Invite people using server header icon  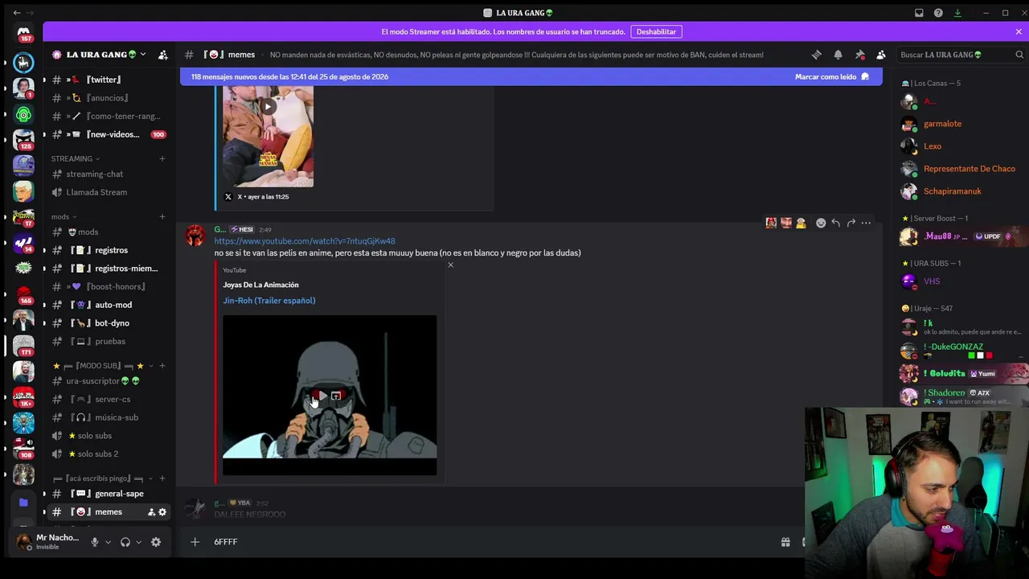163,55
